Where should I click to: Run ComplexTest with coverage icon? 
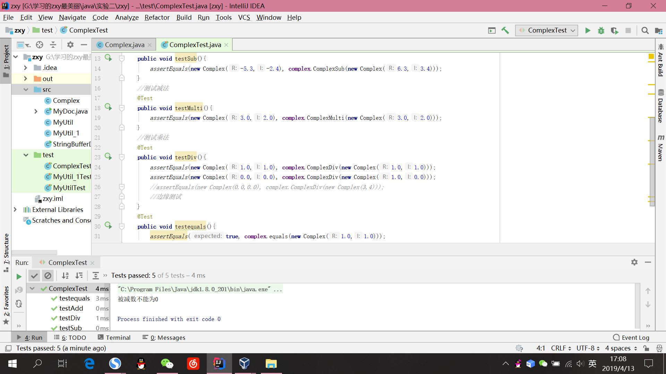(x=615, y=30)
